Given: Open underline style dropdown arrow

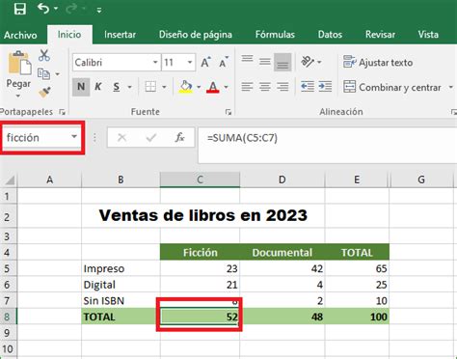Looking at the screenshot, I should pyautogui.click(x=130, y=87).
